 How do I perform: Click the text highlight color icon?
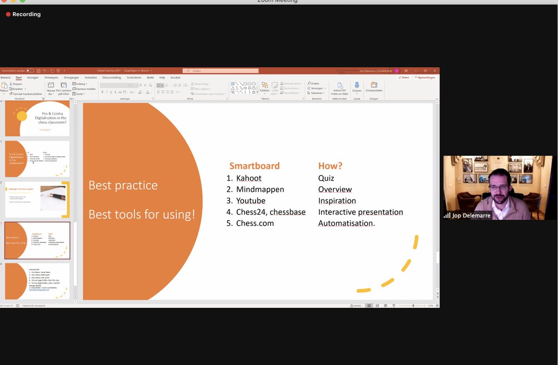141,92
